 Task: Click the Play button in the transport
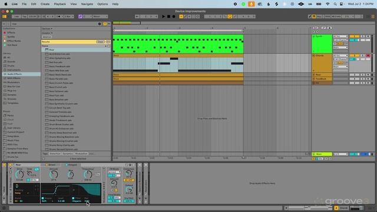click(x=163, y=16)
